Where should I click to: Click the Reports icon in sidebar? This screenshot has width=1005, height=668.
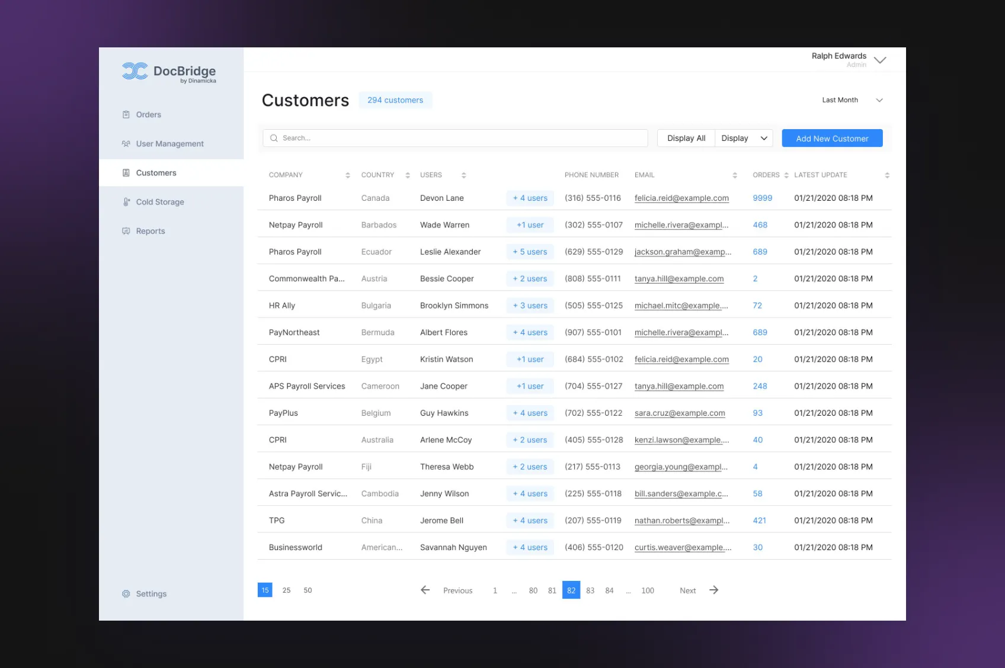[x=126, y=231]
